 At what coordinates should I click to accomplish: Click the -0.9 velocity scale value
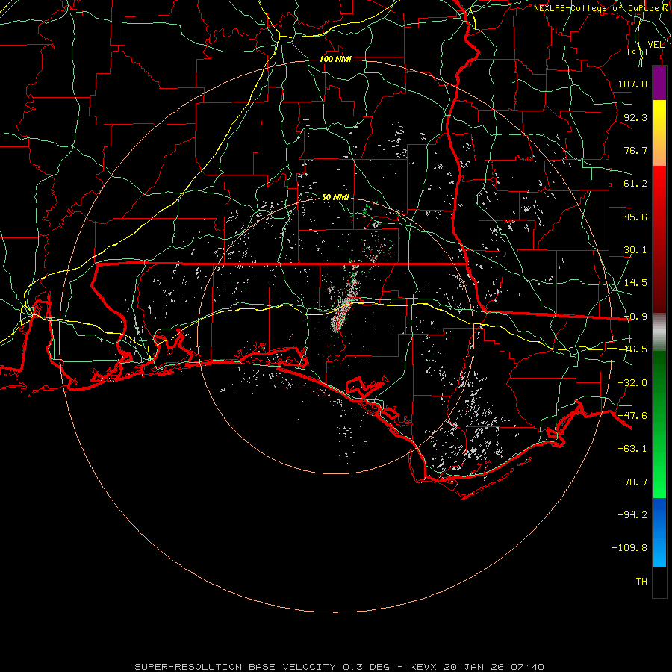pyautogui.click(x=635, y=317)
